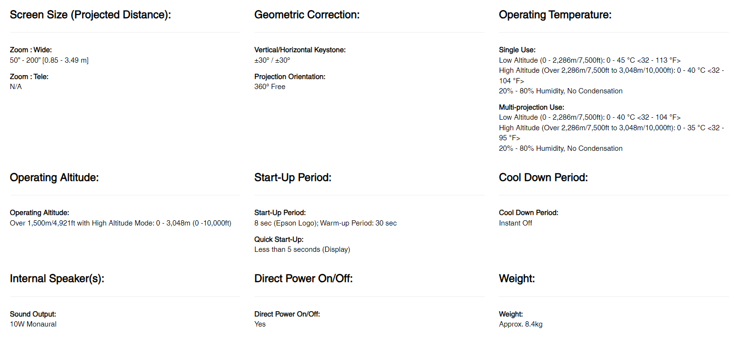Click the "Approx. 8.4kg" weight value
The image size is (738, 339).
point(520,324)
